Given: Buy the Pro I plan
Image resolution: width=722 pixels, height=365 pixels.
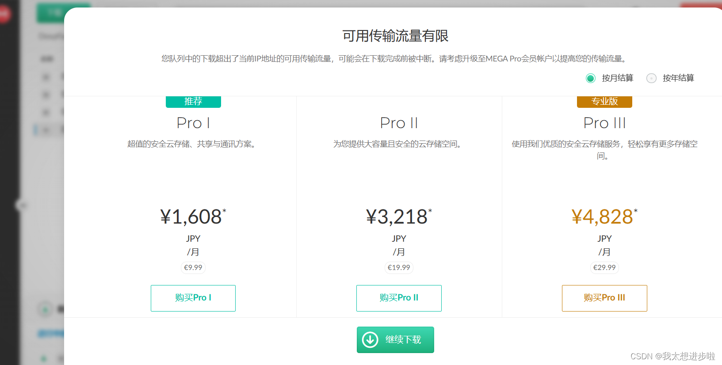Looking at the screenshot, I should click(x=193, y=298).
